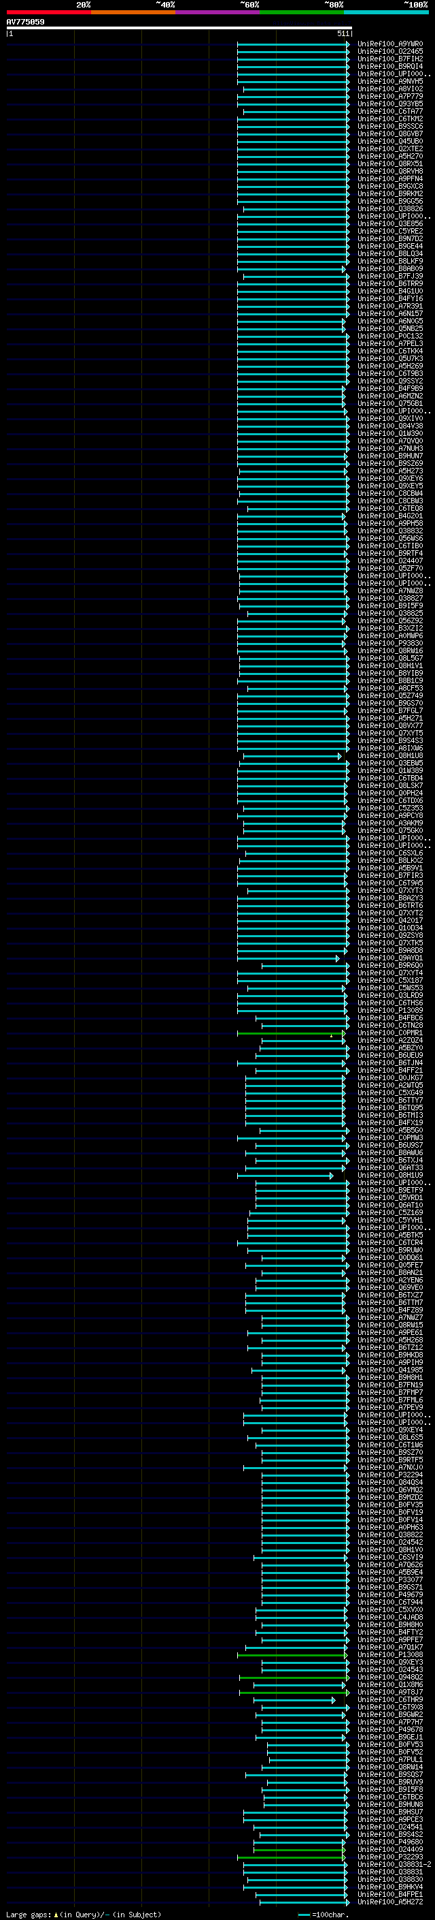Click the UniRef100_Q9AYQ1 label

coord(389,958)
